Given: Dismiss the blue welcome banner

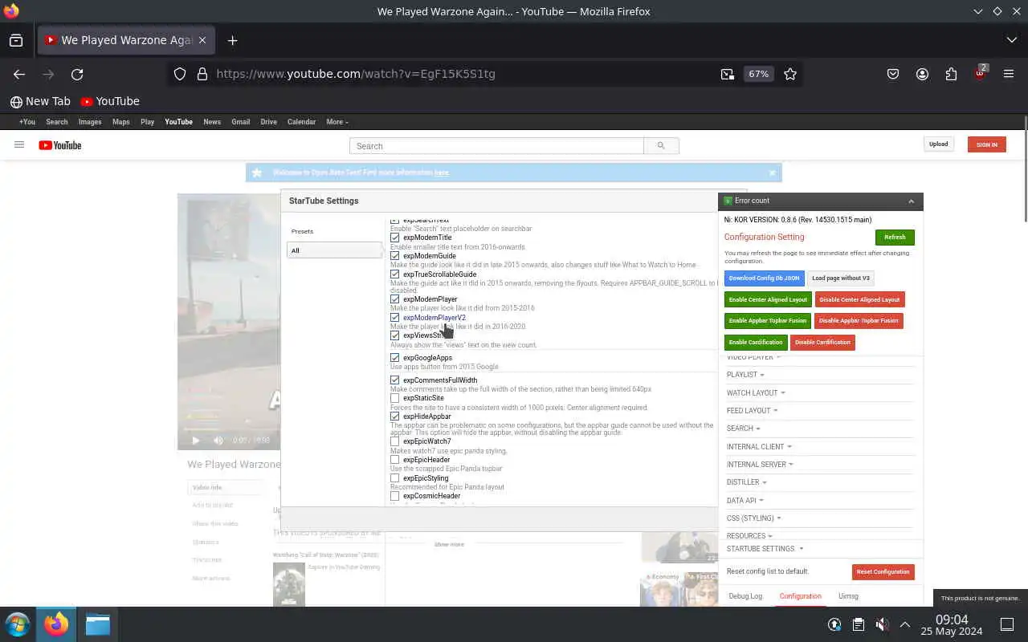Looking at the screenshot, I should point(772,173).
